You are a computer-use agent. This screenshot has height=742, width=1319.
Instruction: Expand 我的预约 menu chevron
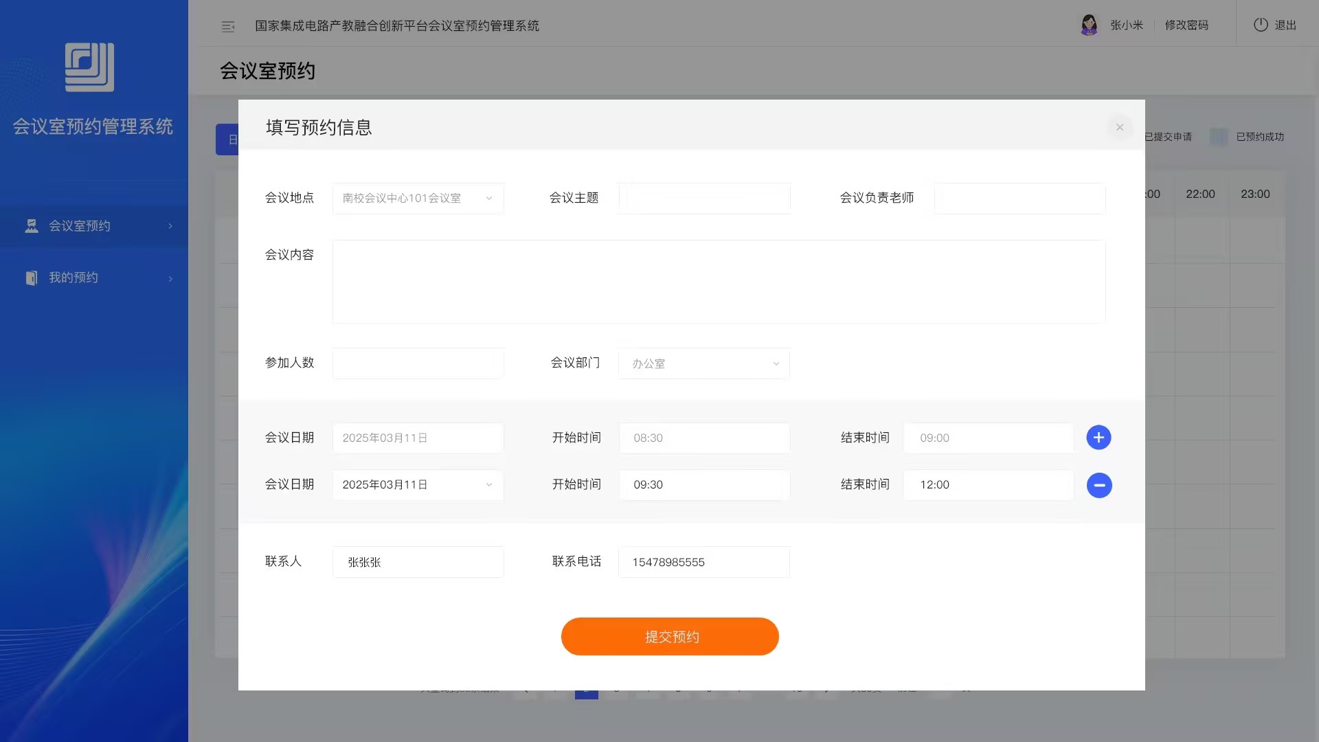coord(170,278)
